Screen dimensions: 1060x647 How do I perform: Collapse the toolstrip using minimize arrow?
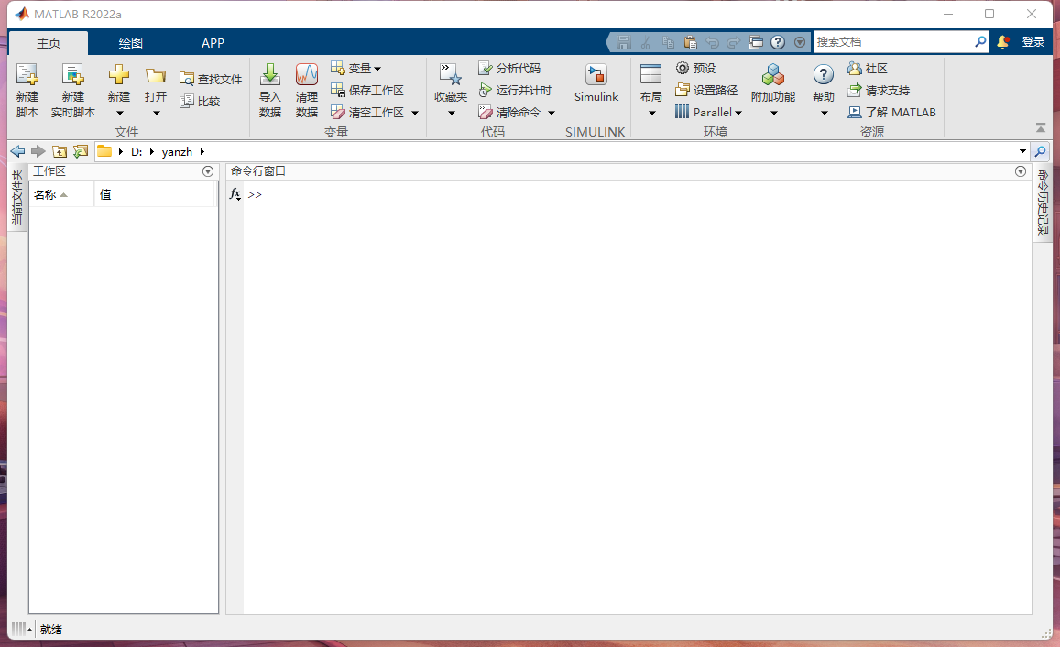(1040, 128)
